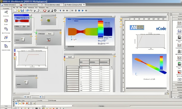
Task: Click the red map pin icon in bottom panel
Action: (x=23, y=103)
